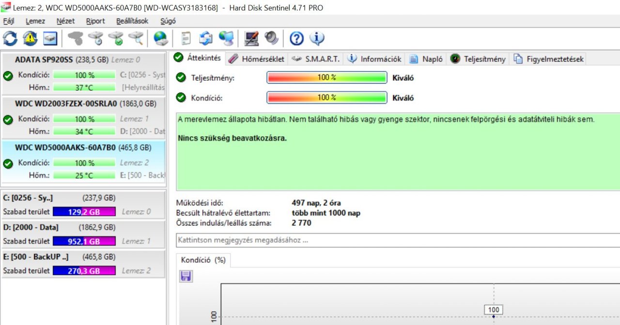Screen dimensions: 620x325
Task: Open the Beállítások menu
Action: pos(132,21)
